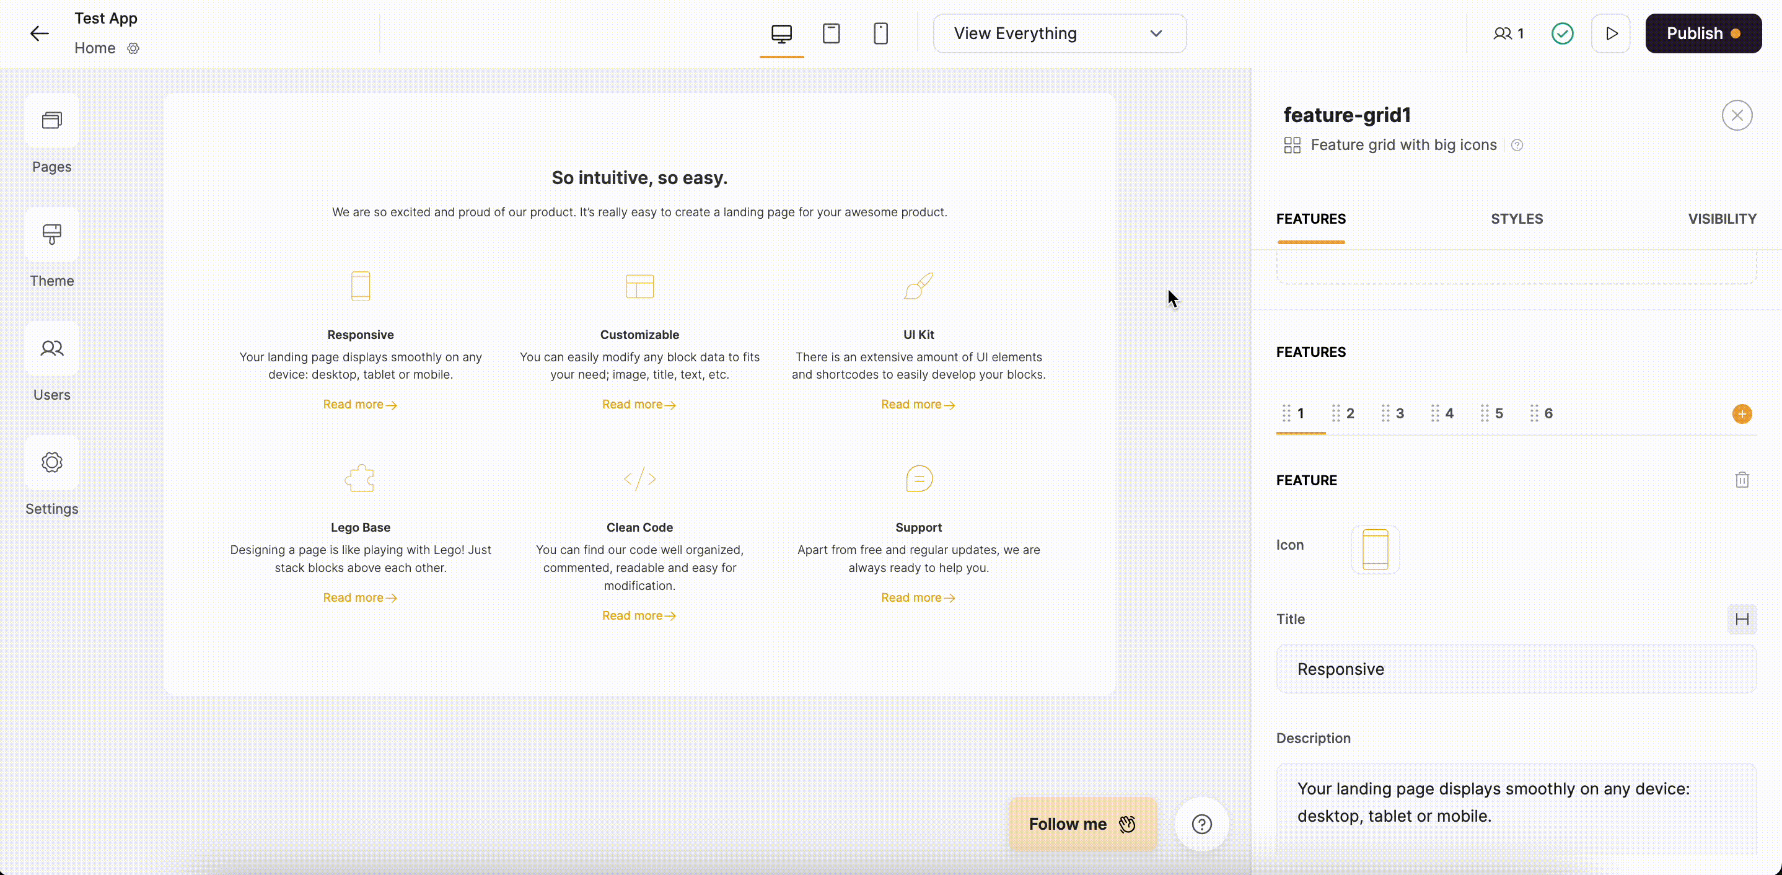
Task: Toggle heading style next to Title field
Action: (x=1742, y=619)
